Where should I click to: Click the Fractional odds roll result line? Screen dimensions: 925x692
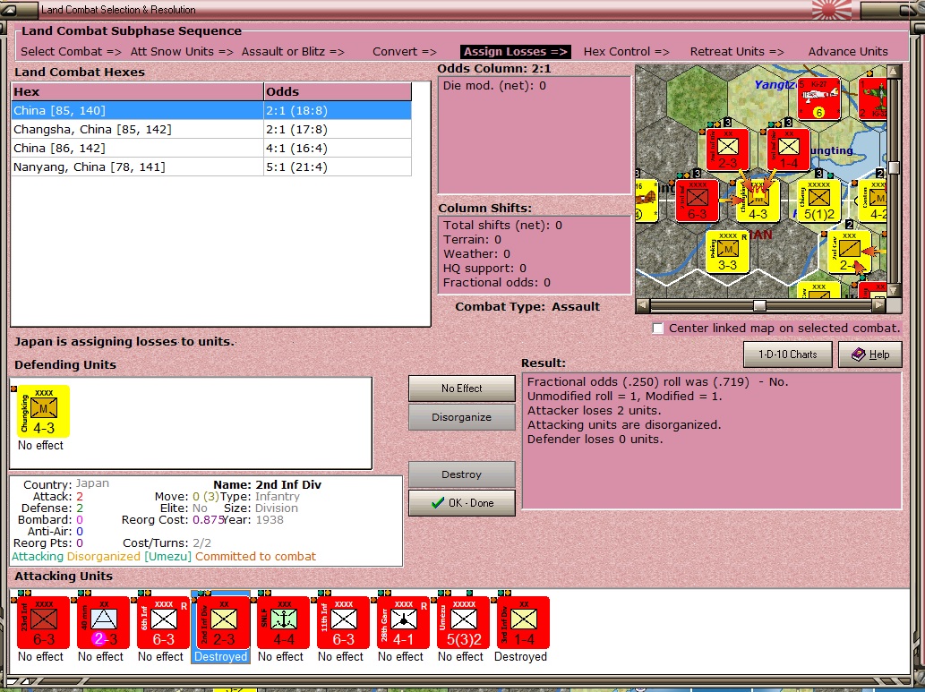(658, 381)
